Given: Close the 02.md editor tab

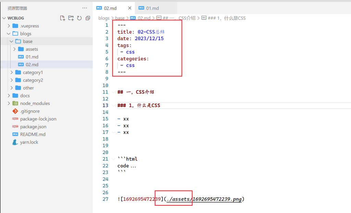Looking at the screenshot, I should pyautogui.click(x=130, y=8).
